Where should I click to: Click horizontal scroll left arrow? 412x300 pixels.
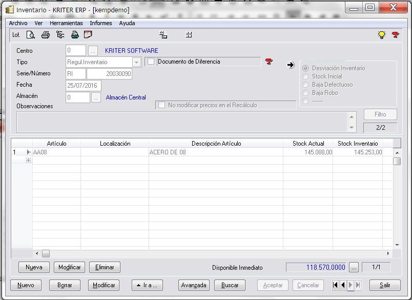click(x=37, y=253)
